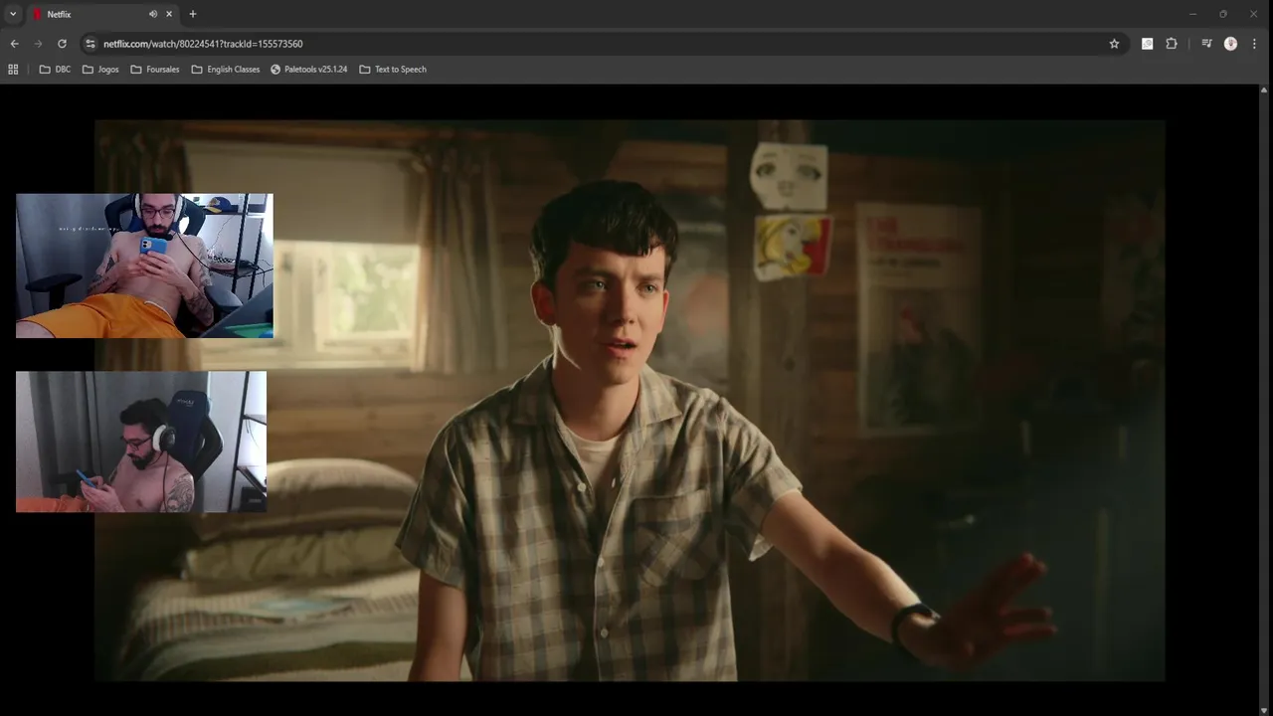Viewport: 1273px width, 716px height.
Task: Open the tab search dropdown arrow
Action: (x=13, y=14)
